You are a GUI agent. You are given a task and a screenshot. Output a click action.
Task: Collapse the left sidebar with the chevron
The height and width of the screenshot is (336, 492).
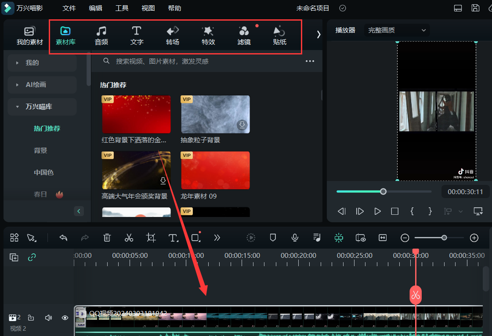(79, 211)
